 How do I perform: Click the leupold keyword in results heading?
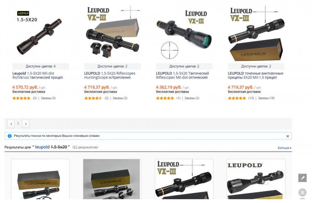tap(42, 147)
